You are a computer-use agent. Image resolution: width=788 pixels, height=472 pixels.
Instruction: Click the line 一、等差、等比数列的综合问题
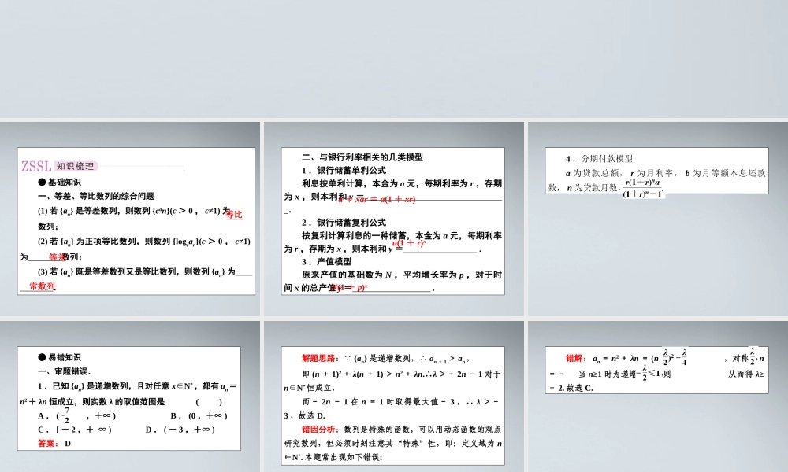96,196
